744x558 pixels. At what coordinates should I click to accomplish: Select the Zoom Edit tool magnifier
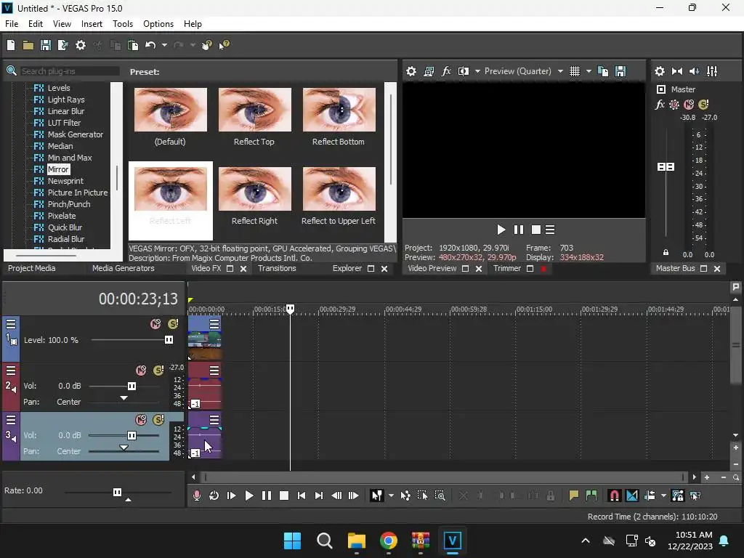pyautogui.click(x=440, y=496)
